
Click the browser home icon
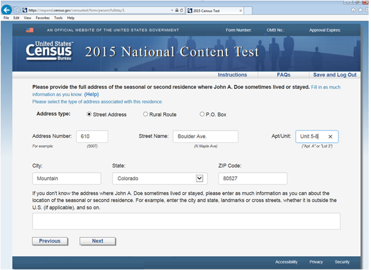tap(353, 10)
